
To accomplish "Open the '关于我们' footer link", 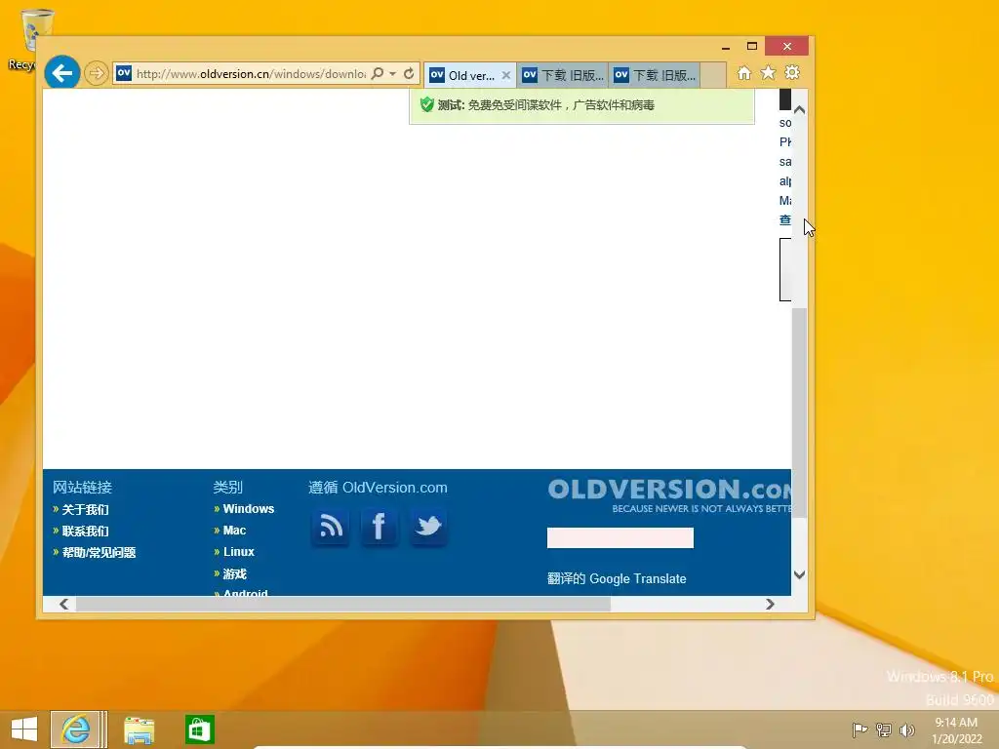I will tap(85, 509).
